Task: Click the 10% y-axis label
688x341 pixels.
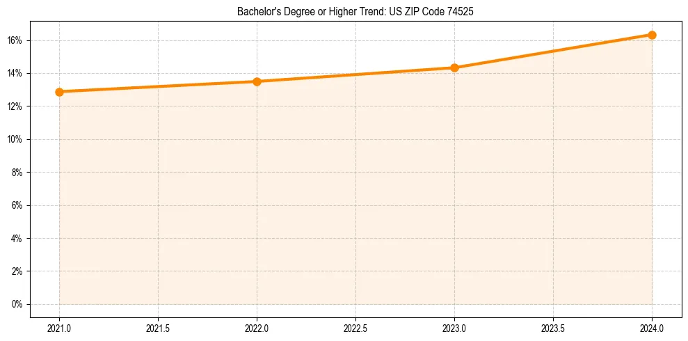Action: [x=14, y=140]
